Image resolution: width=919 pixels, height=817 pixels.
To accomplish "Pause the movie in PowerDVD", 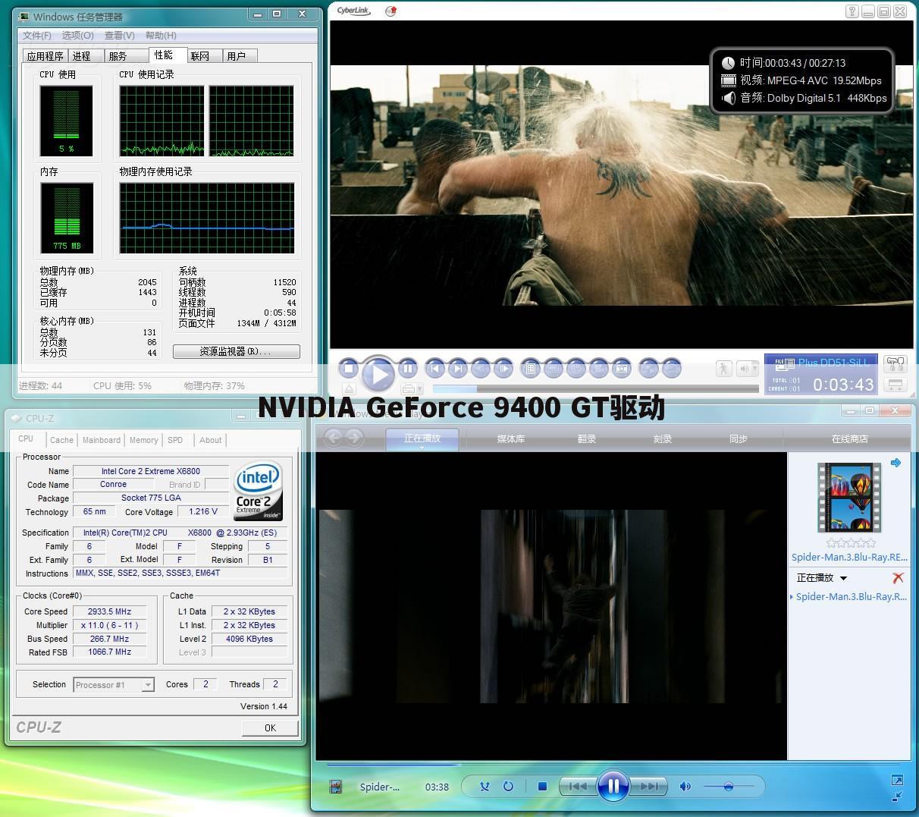I will 408,369.
